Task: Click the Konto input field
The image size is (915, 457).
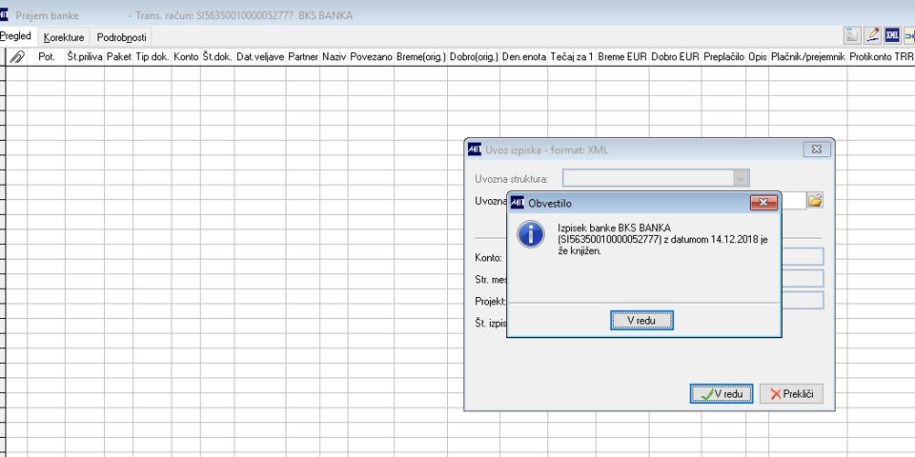Action: (803, 256)
